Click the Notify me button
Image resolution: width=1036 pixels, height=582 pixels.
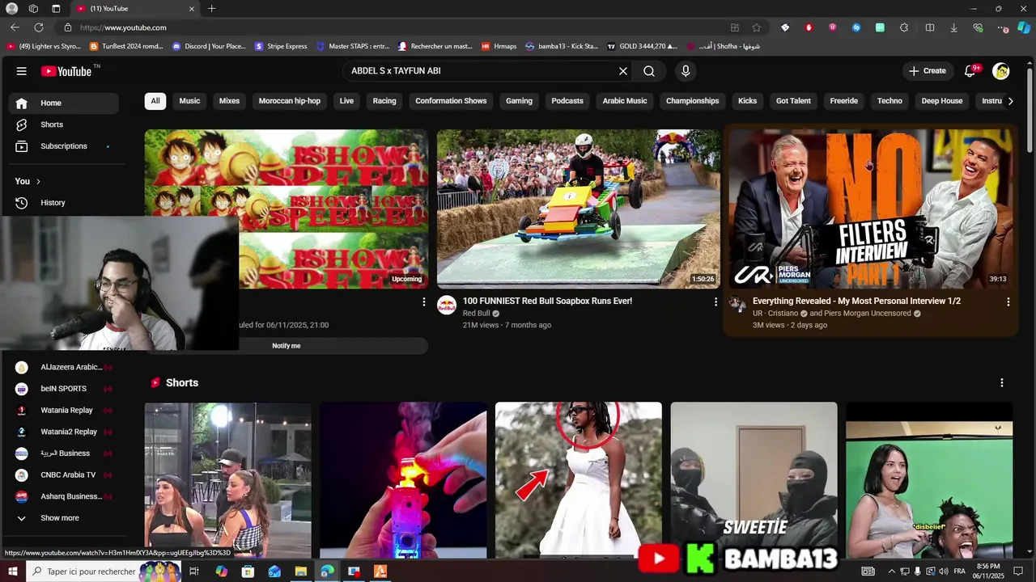pyautogui.click(x=287, y=346)
